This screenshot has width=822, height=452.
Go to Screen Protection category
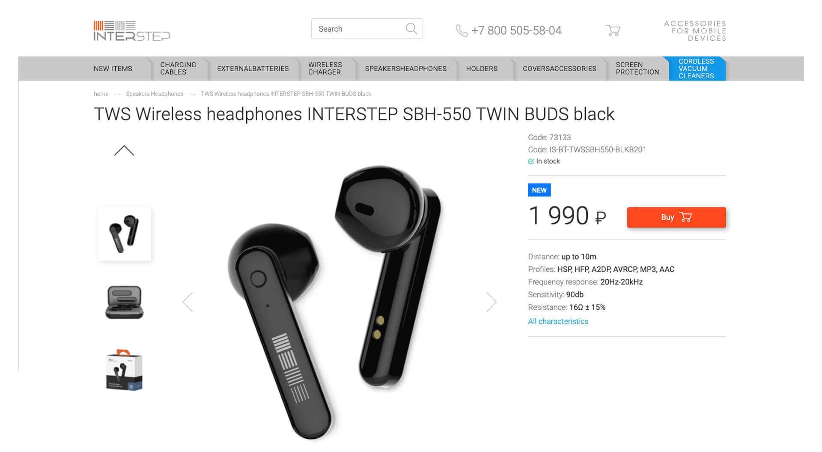click(x=637, y=69)
